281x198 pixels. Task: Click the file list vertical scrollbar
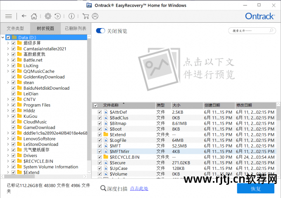[278, 113]
